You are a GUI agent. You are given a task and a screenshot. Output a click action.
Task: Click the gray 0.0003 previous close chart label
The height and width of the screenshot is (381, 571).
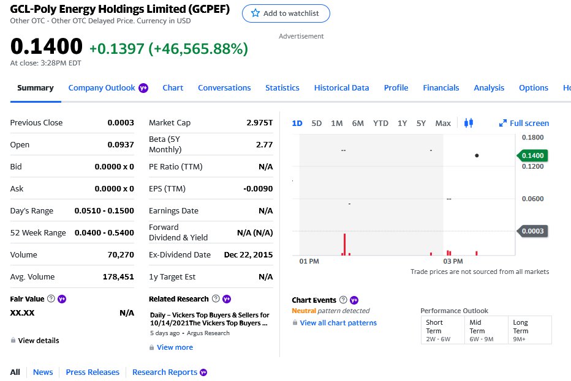[532, 231]
